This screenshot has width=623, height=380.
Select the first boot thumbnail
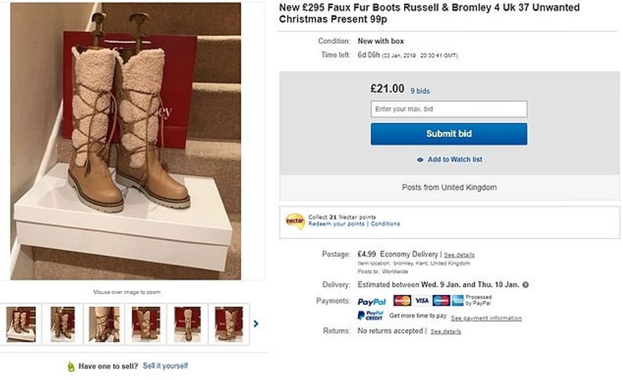[x=21, y=324]
